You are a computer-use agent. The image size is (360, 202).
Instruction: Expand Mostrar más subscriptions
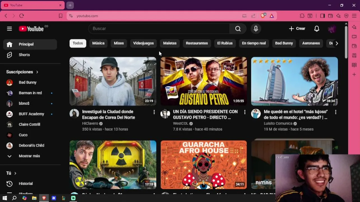[x=30, y=156]
